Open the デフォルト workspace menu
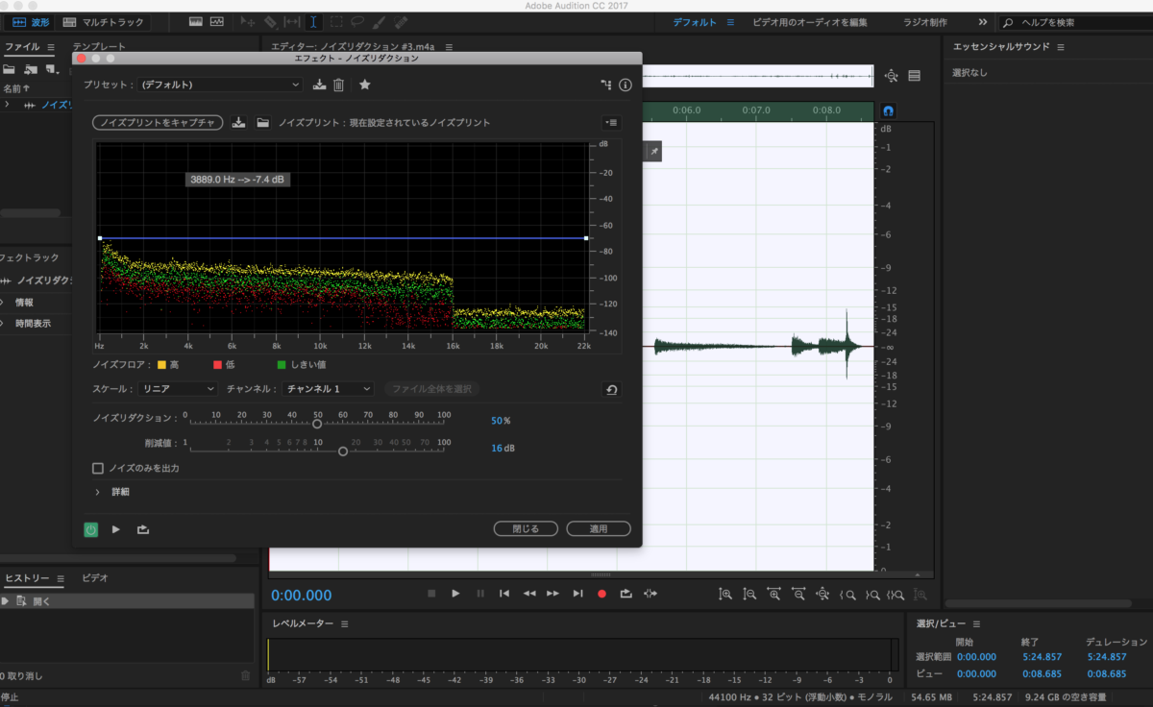Viewport: 1153px width, 707px height. click(730, 22)
